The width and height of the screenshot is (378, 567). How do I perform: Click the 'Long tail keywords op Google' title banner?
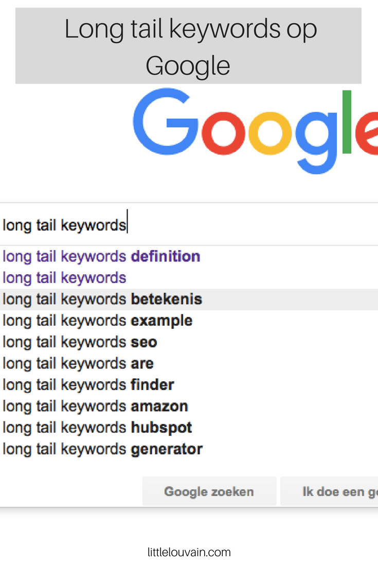[x=189, y=45]
